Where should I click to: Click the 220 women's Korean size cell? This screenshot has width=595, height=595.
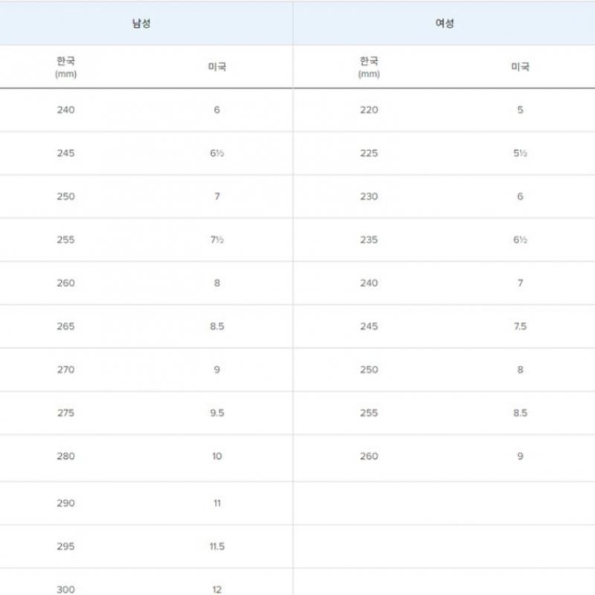tap(369, 110)
